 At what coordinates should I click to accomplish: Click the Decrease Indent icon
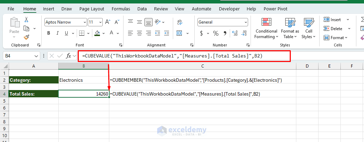coord(158,33)
